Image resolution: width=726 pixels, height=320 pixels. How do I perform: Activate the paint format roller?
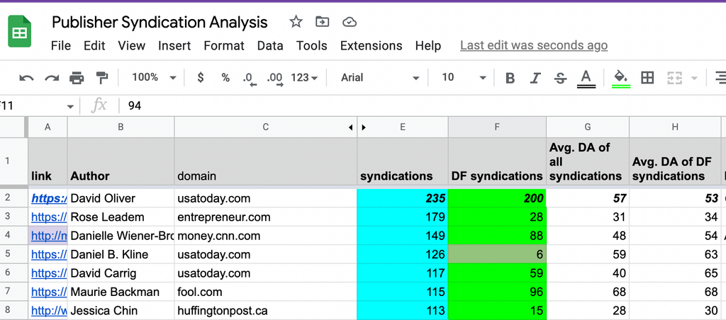(101, 78)
